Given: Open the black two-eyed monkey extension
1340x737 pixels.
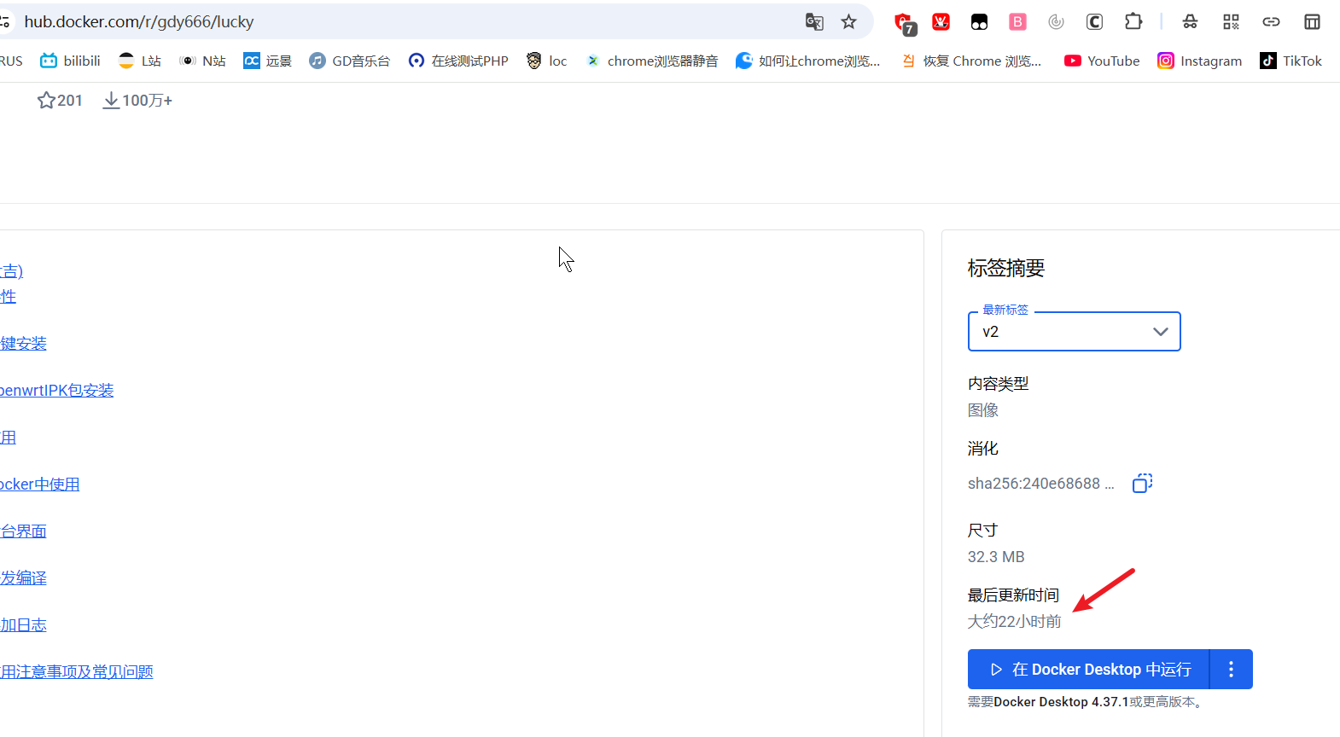Looking at the screenshot, I should pos(979,22).
